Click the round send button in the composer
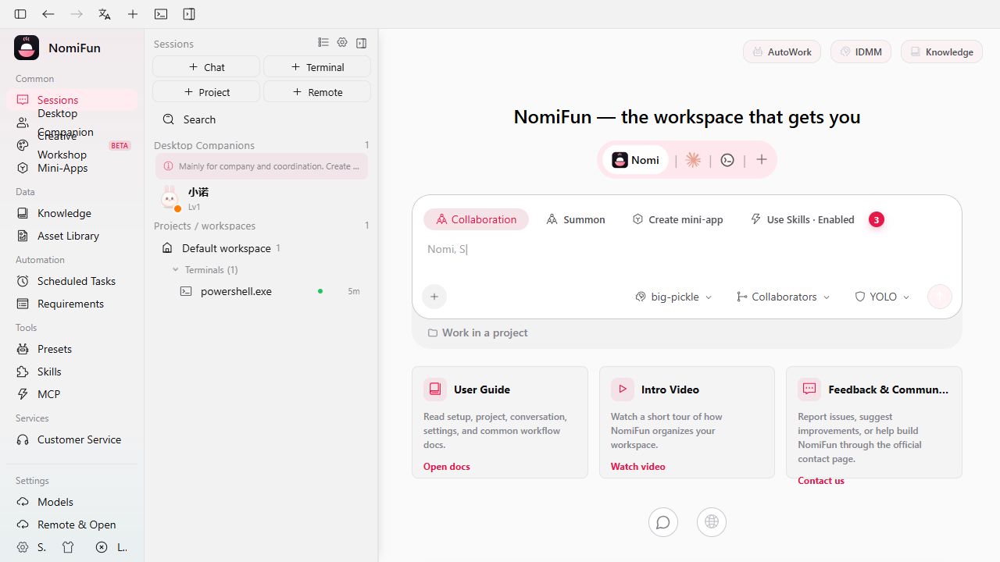Viewport: 1000px width, 562px height. tap(939, 297)
